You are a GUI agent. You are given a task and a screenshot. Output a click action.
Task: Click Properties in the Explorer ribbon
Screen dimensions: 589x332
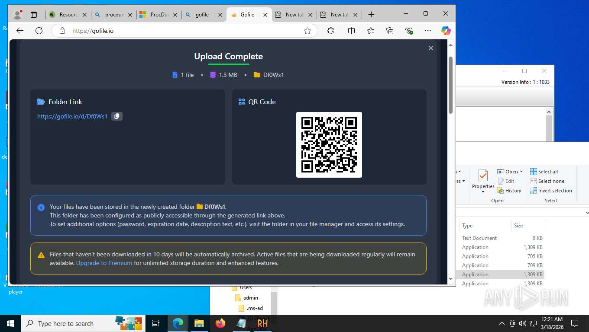click(x=483, y=181)
